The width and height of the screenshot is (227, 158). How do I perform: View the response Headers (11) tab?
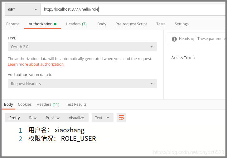(48, 104)
